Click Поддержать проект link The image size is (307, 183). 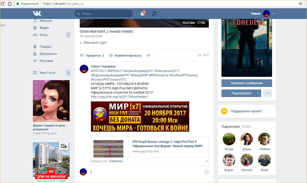[246, 111]
